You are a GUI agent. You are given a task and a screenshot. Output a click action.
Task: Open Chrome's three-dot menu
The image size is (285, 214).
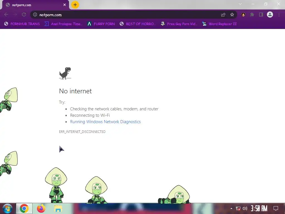(x=279, y=15)
